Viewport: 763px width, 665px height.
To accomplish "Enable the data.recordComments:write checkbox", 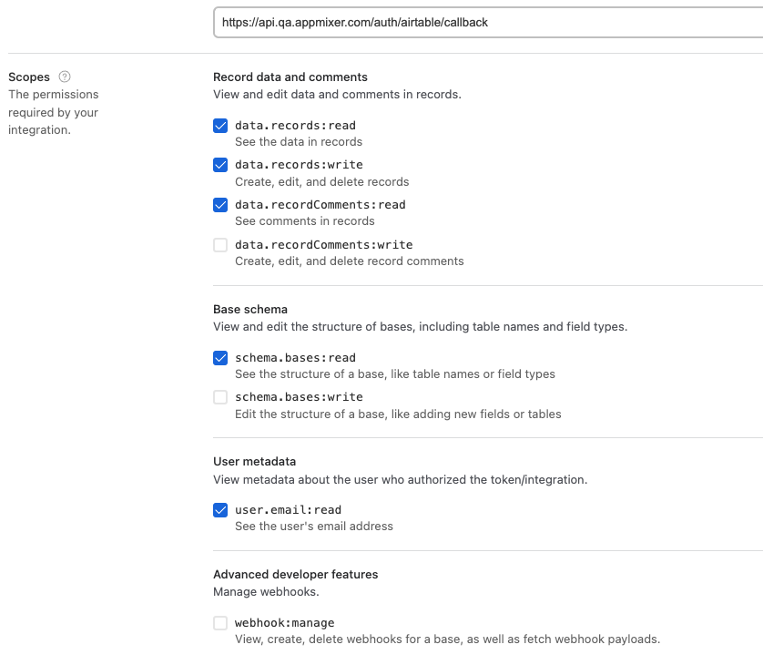I will tap(220, 245).
